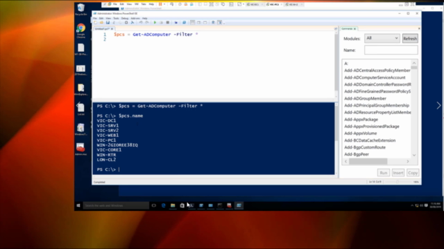The width and height of the screenshot is (444, 249).
Task: Select Add-ADGroupMember in command list
Action: tap(365, 98)
